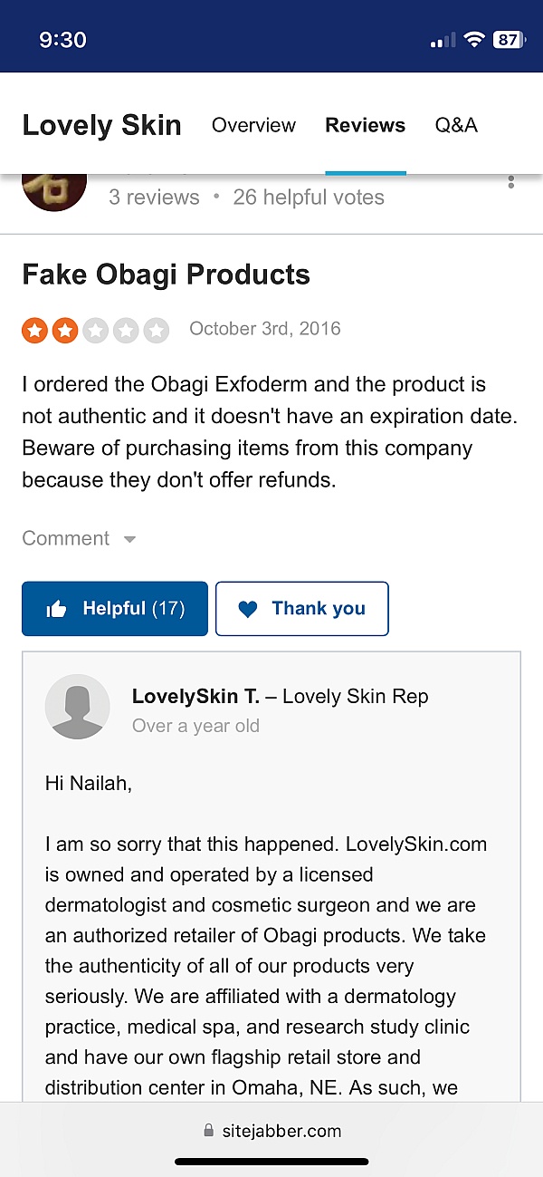The image size is (543, 1177).
Task: Open the "Fake Obagi Products" review title
Action: coord(166,275)
